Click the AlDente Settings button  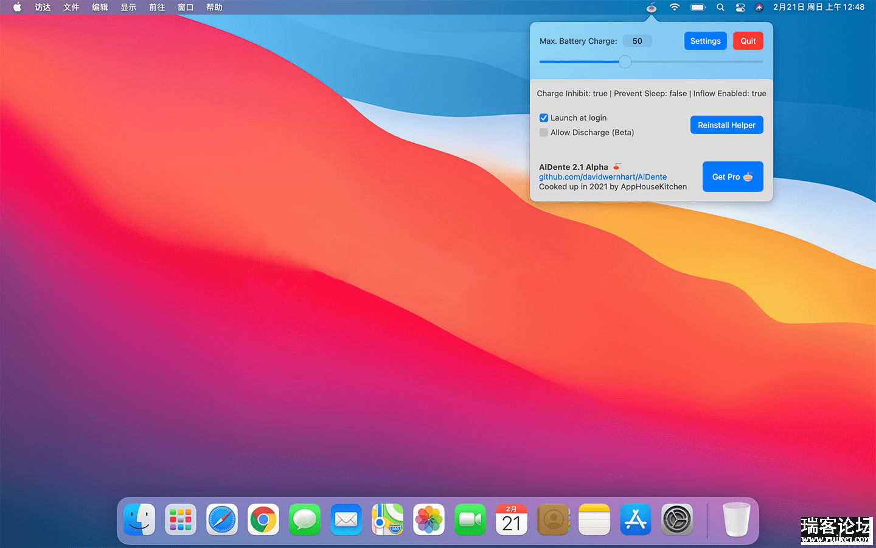click(705, 41)
